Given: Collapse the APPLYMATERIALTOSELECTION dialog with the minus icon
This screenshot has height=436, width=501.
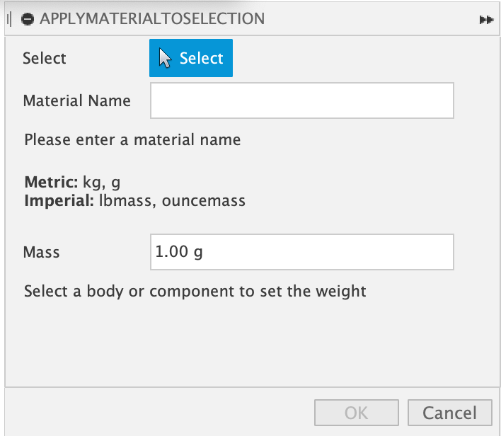Looking at the screenshot, I should (x=28, y=19).
